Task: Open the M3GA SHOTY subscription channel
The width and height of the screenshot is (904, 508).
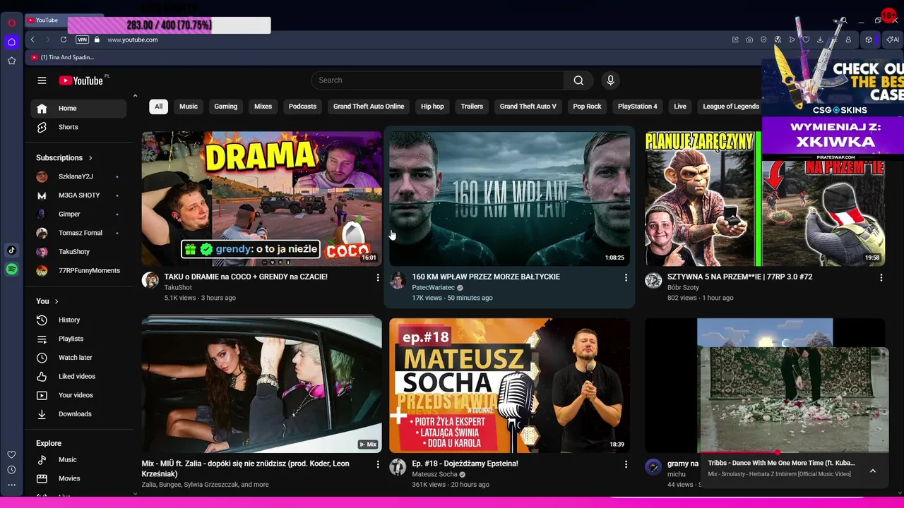Action: pos(78,195)
